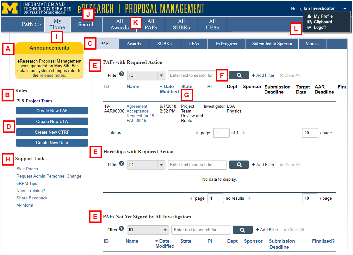Click next page arrow in PAFs with Required Action
This screenshot has width=353, height=255.
(x=244, y=133)
